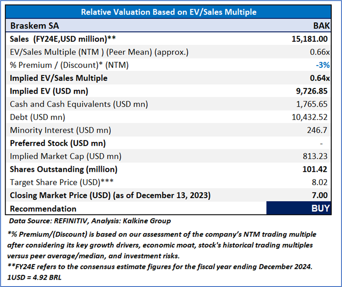
Task: Click the 'Minority Interest (USD mn)' label
Action: tap(60, 130)
